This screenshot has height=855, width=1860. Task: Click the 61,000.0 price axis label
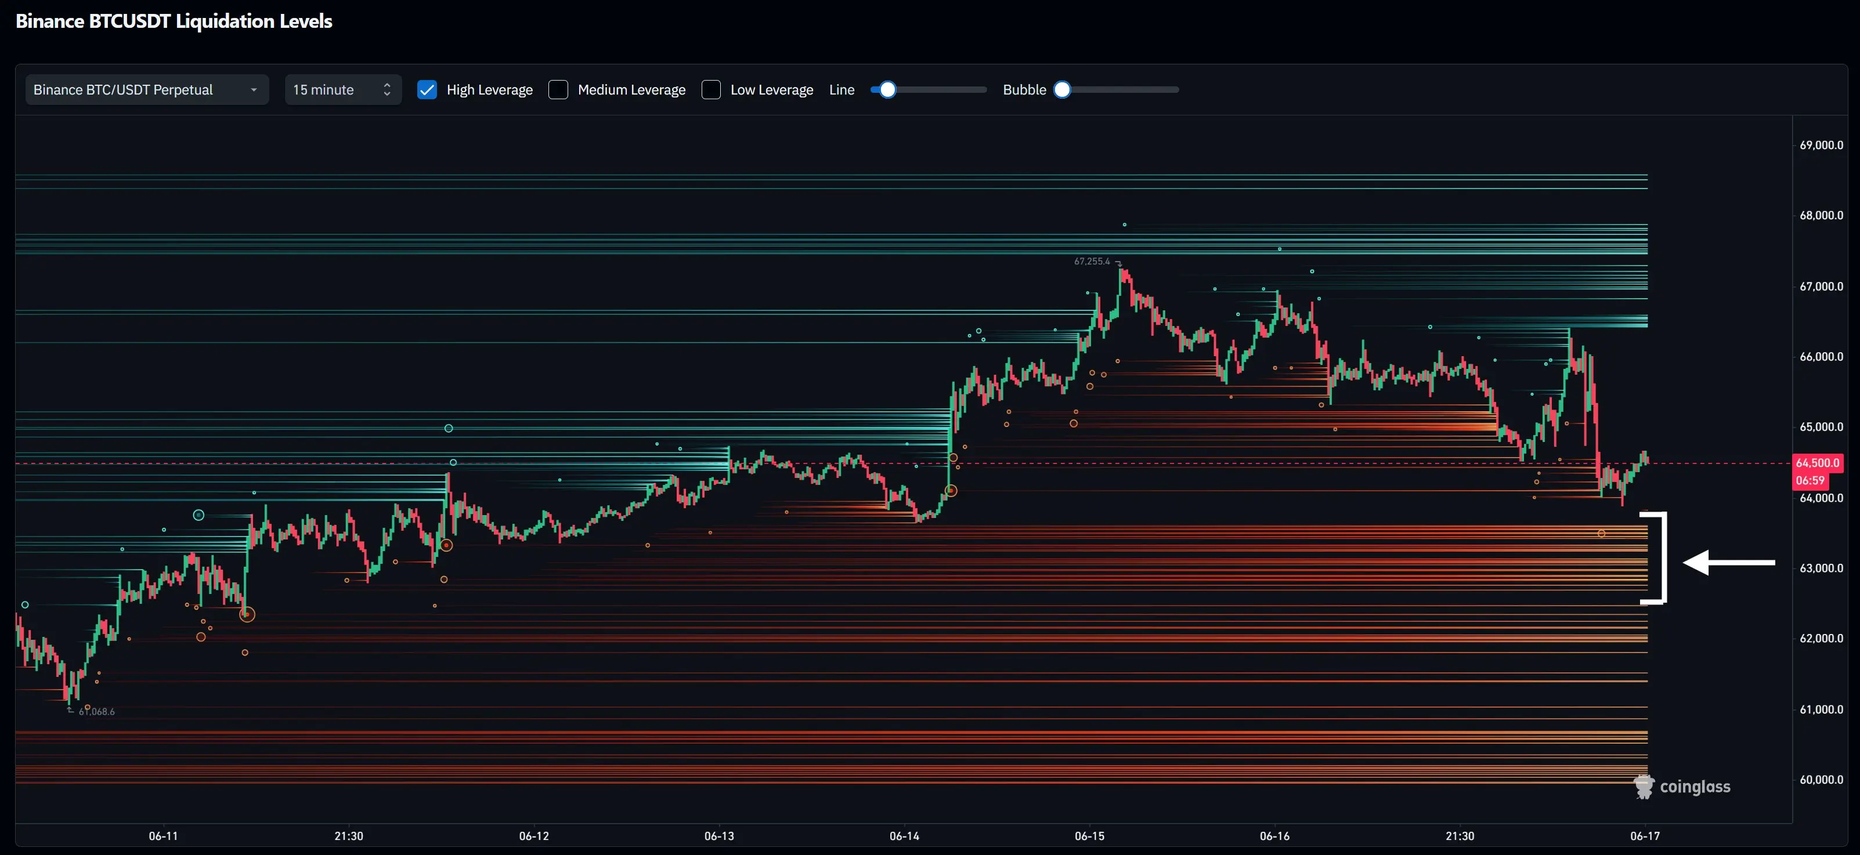(1821, 709)
